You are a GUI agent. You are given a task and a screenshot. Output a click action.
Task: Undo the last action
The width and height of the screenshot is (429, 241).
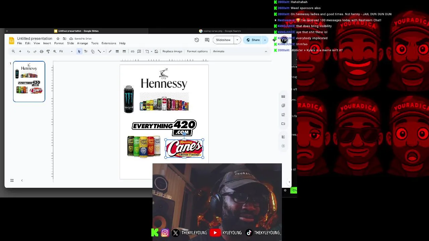coord(28,51)
